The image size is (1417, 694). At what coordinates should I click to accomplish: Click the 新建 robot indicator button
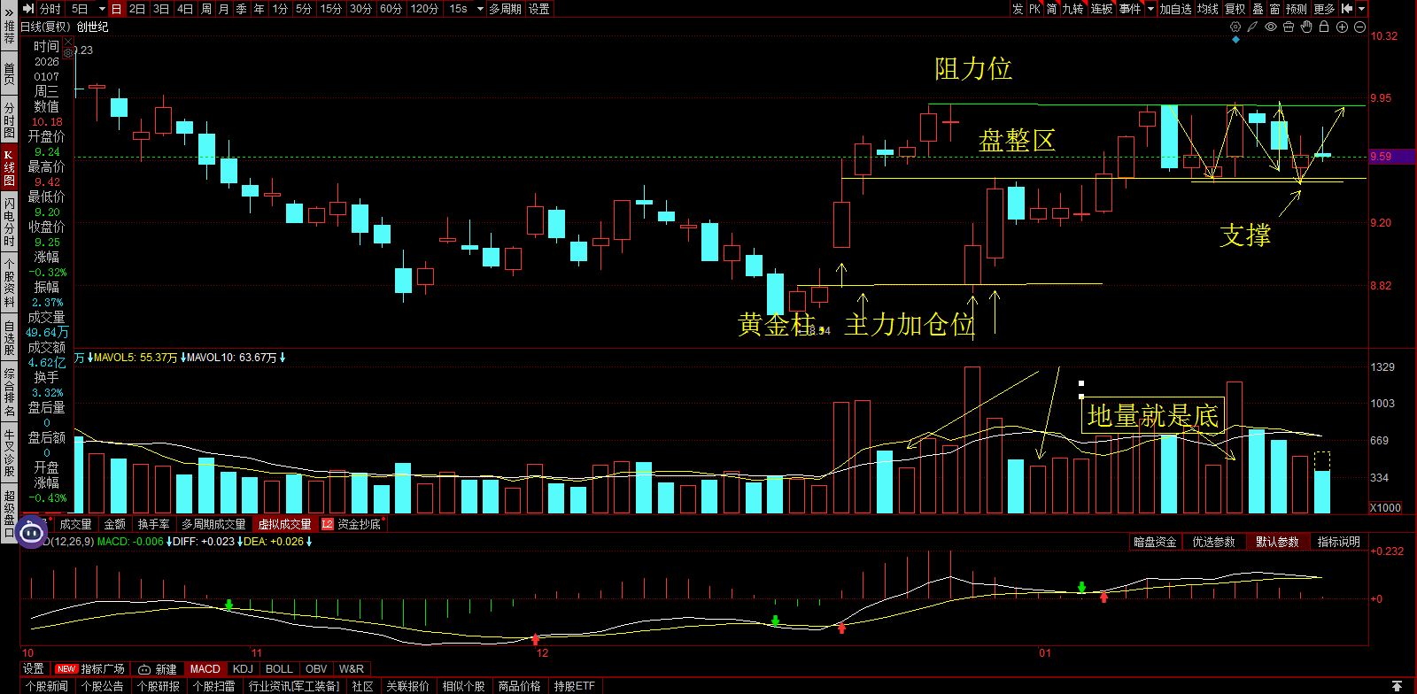point(158,669)
